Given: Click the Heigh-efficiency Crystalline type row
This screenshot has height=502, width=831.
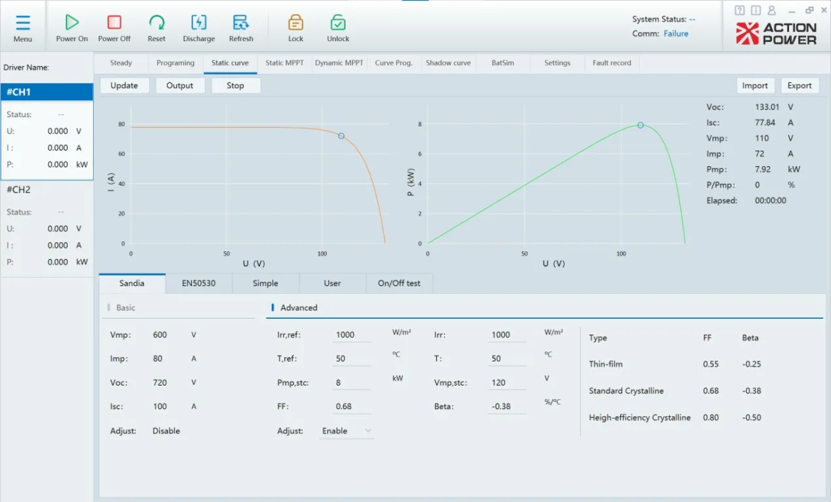Looking at the screenshot, I should (675, 418).
